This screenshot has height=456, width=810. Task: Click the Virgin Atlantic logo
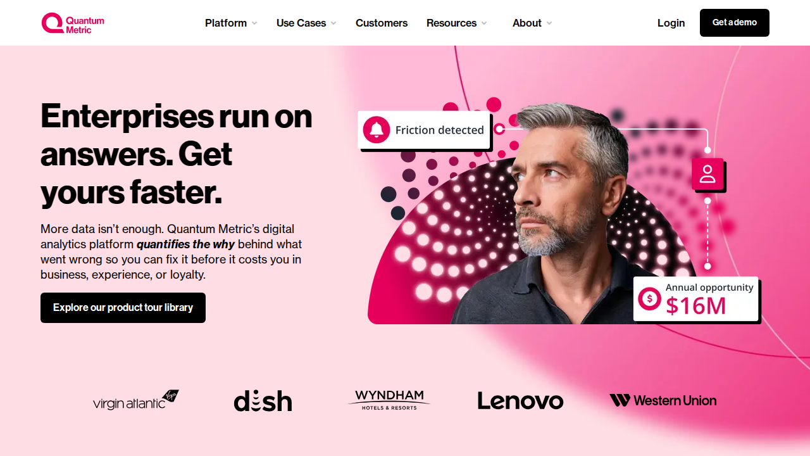pyautogui.click(x=136, y=400)
